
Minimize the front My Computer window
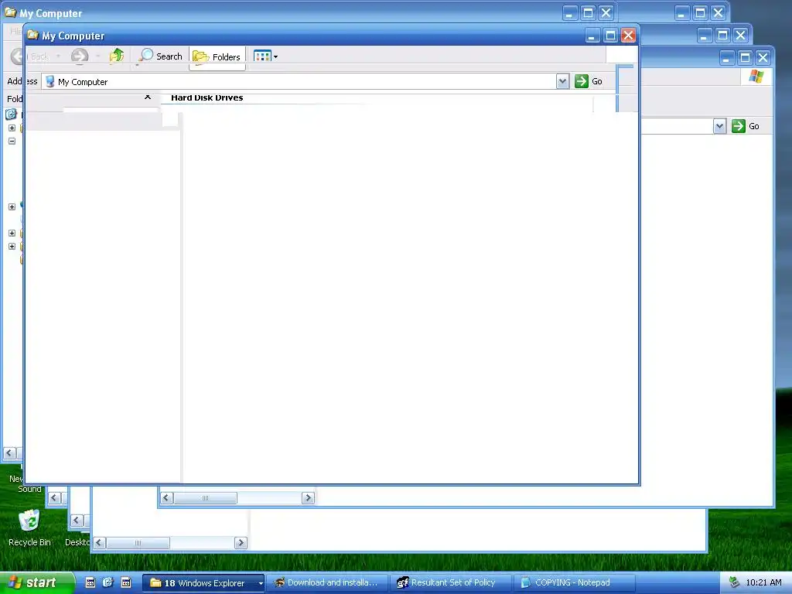pyautogui.click(x=592, y=36)
